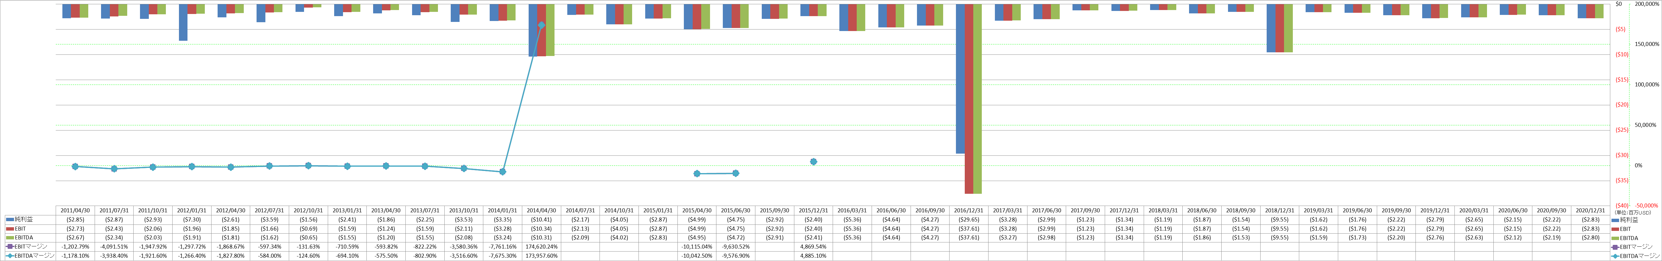Click the green EBITDA legend key in left table
1662x261 pixels.
(x=10, y=238)
